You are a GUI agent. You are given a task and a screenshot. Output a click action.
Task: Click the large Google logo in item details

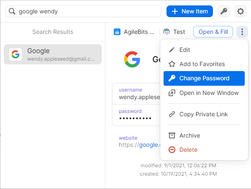(x=132, y=59)
